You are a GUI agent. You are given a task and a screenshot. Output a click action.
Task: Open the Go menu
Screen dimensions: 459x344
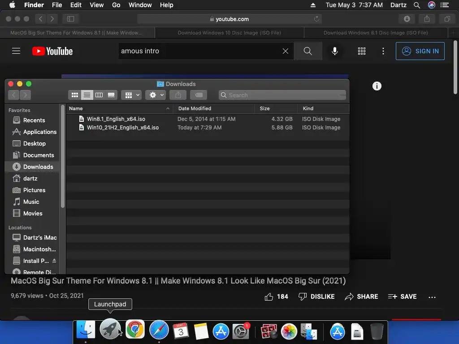coord(116,5)
